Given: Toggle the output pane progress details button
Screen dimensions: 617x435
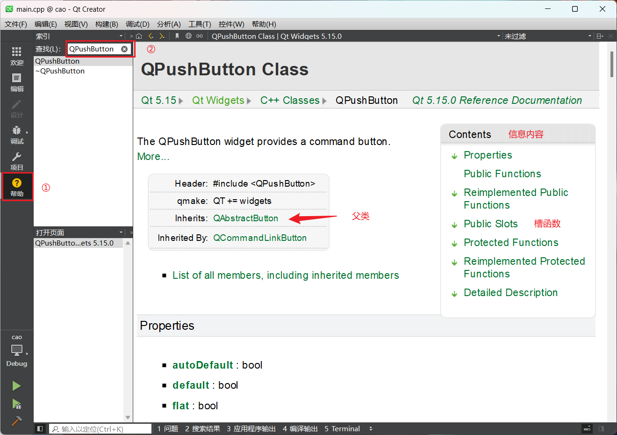Looking at the screenshot, I should pyautogui.click(x=588, y=428).
